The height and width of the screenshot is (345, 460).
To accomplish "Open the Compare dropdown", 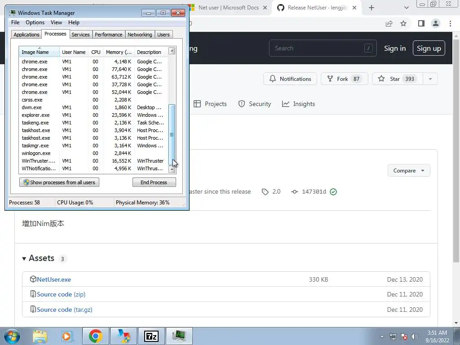I will (409, 170).
